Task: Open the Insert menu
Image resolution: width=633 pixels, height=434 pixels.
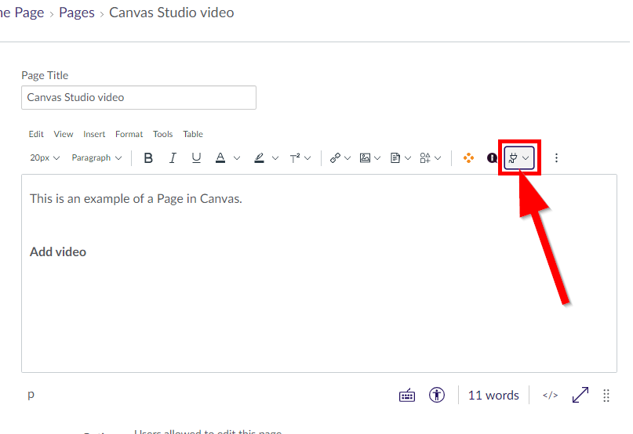Action: (x=94, y=134)
